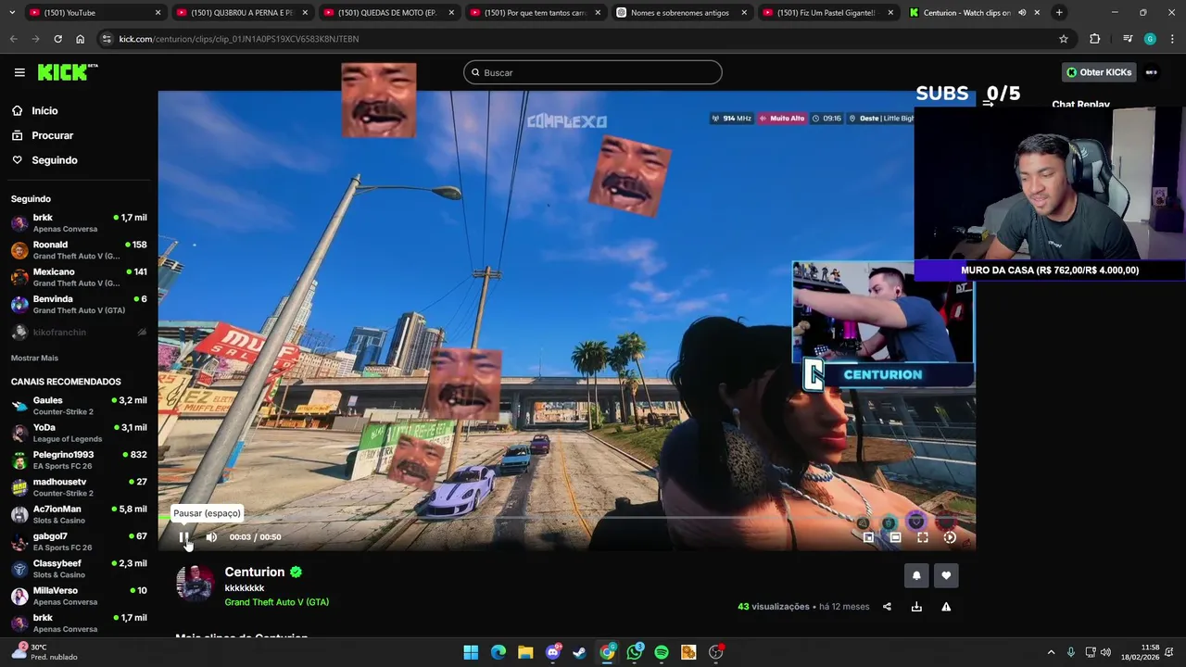Seek using the video progress bar
The image size is (1186, 667).
click(566, 519)
